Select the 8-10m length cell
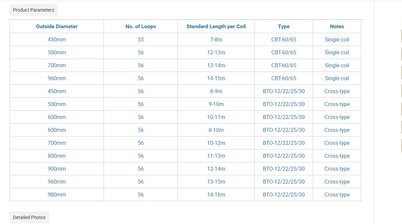The image size is (402, 224). click(216, 130)
